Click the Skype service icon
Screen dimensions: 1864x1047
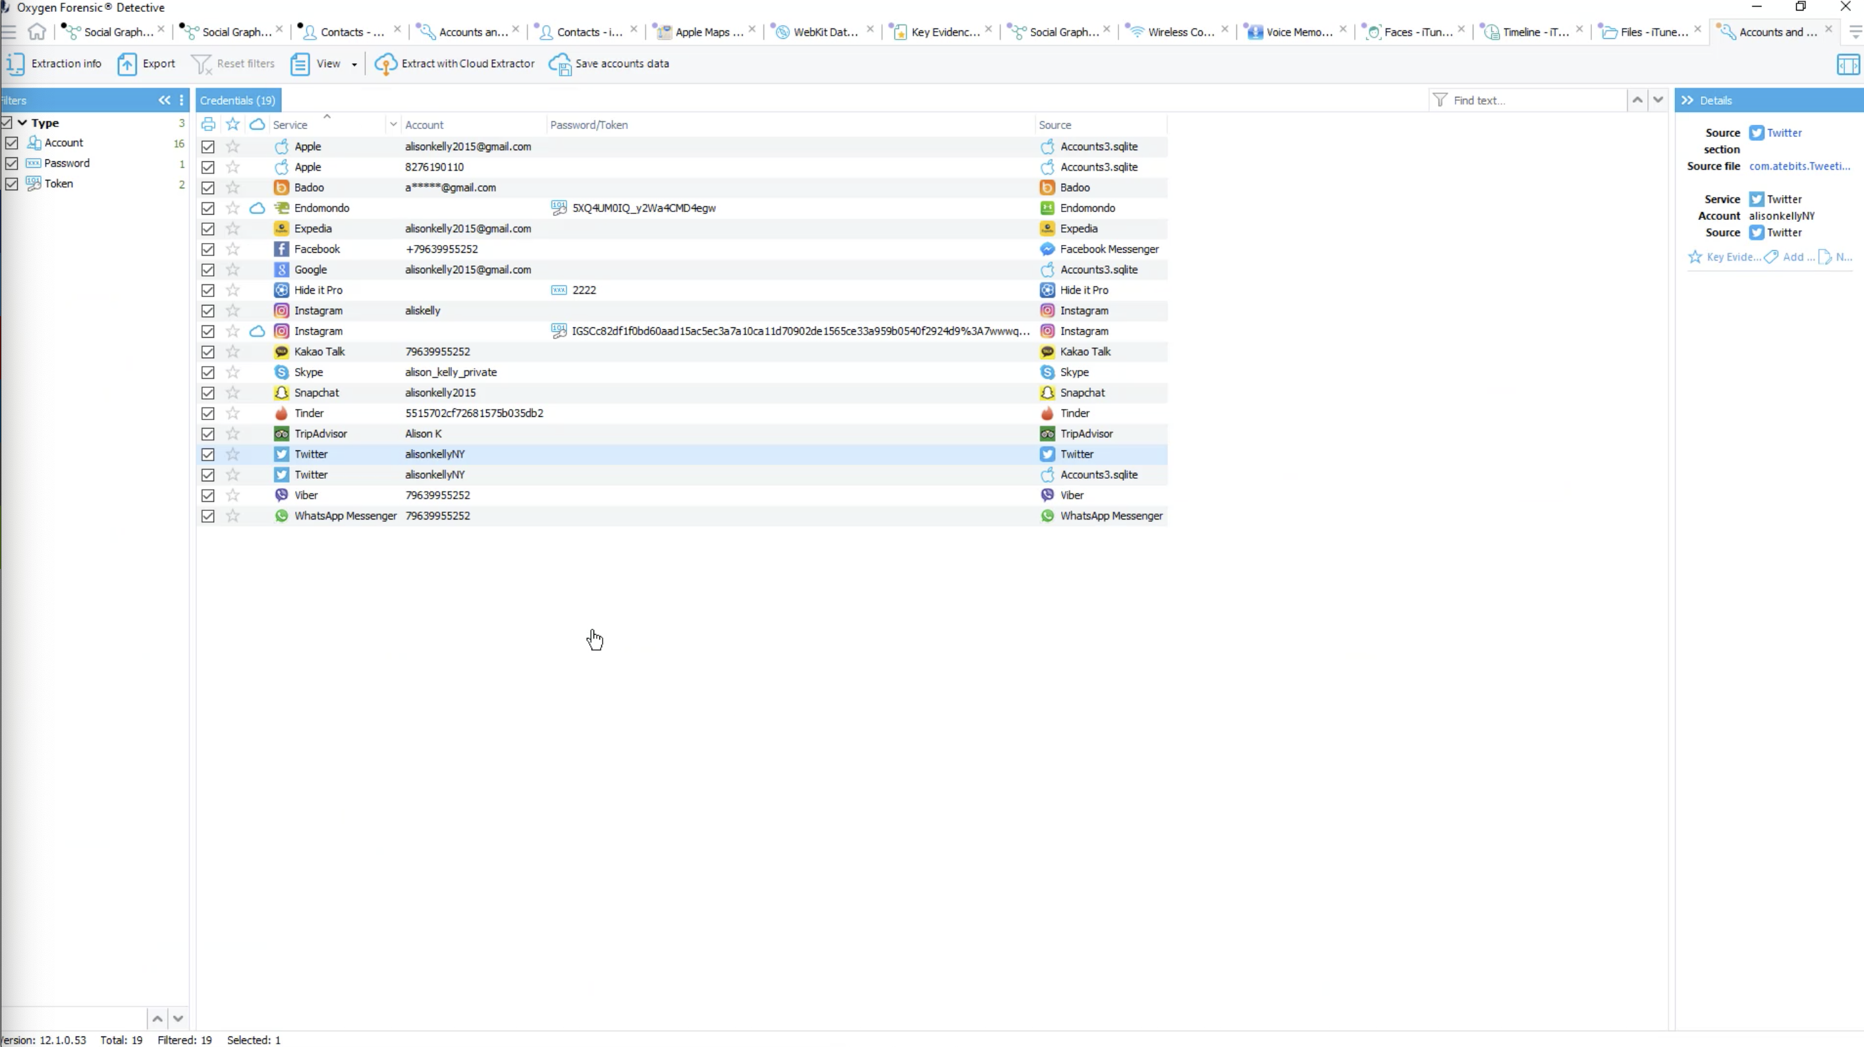pyautogui.click(x=281, y=372)
